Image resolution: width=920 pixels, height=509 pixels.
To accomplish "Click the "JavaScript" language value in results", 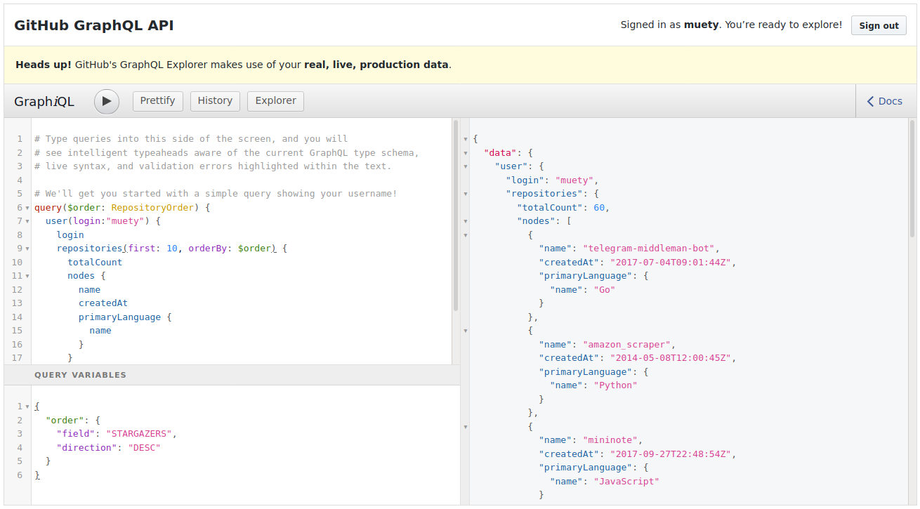I will coord(626,482).
